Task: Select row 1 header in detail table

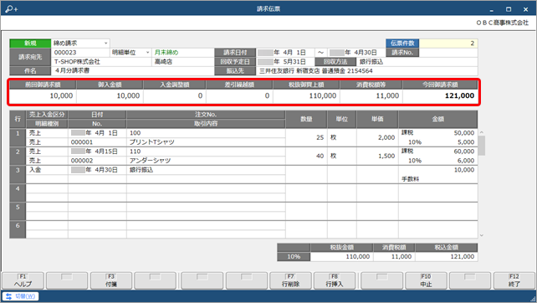Action: tap(18, 137)
